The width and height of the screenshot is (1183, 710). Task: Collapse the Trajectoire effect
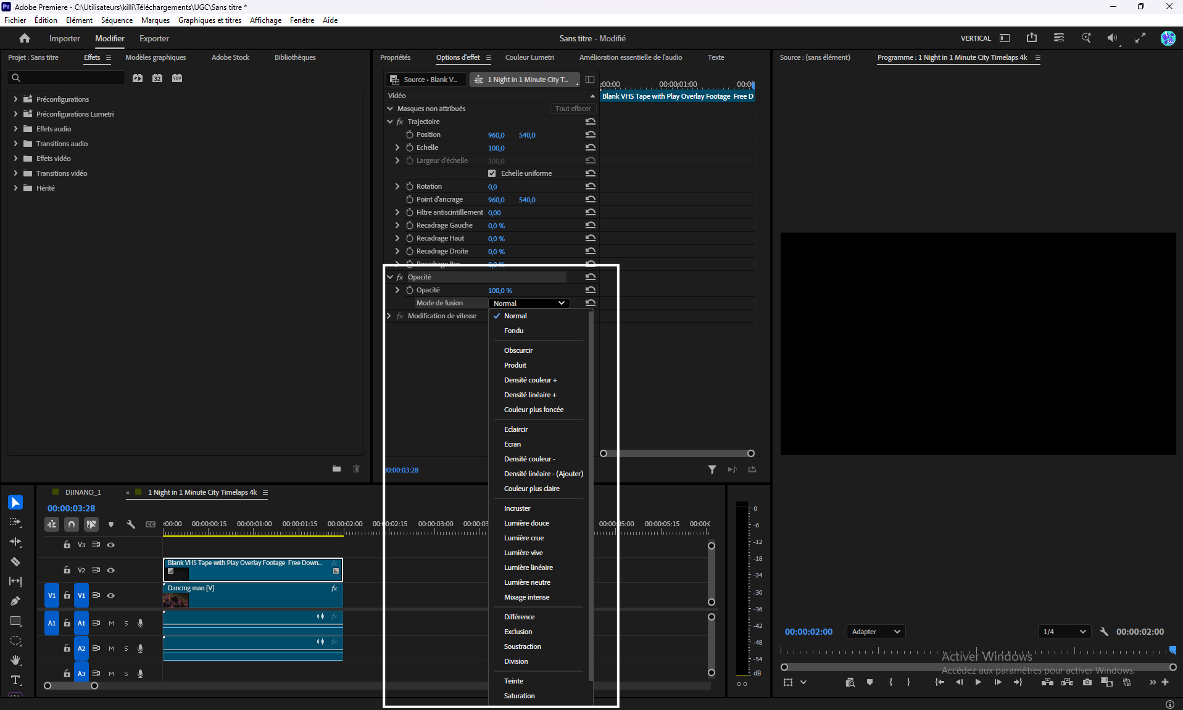point(390,122)
